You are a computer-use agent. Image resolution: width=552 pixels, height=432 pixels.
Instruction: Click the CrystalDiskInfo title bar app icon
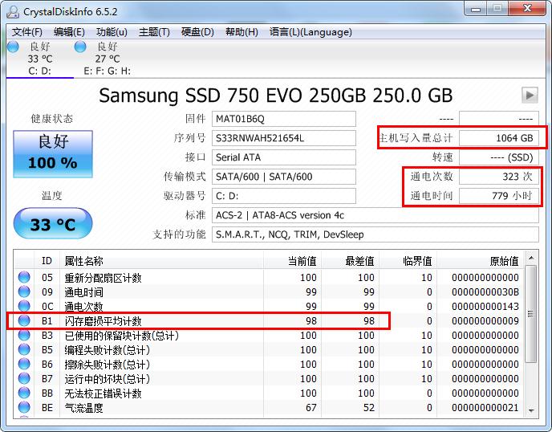[13, 11]
